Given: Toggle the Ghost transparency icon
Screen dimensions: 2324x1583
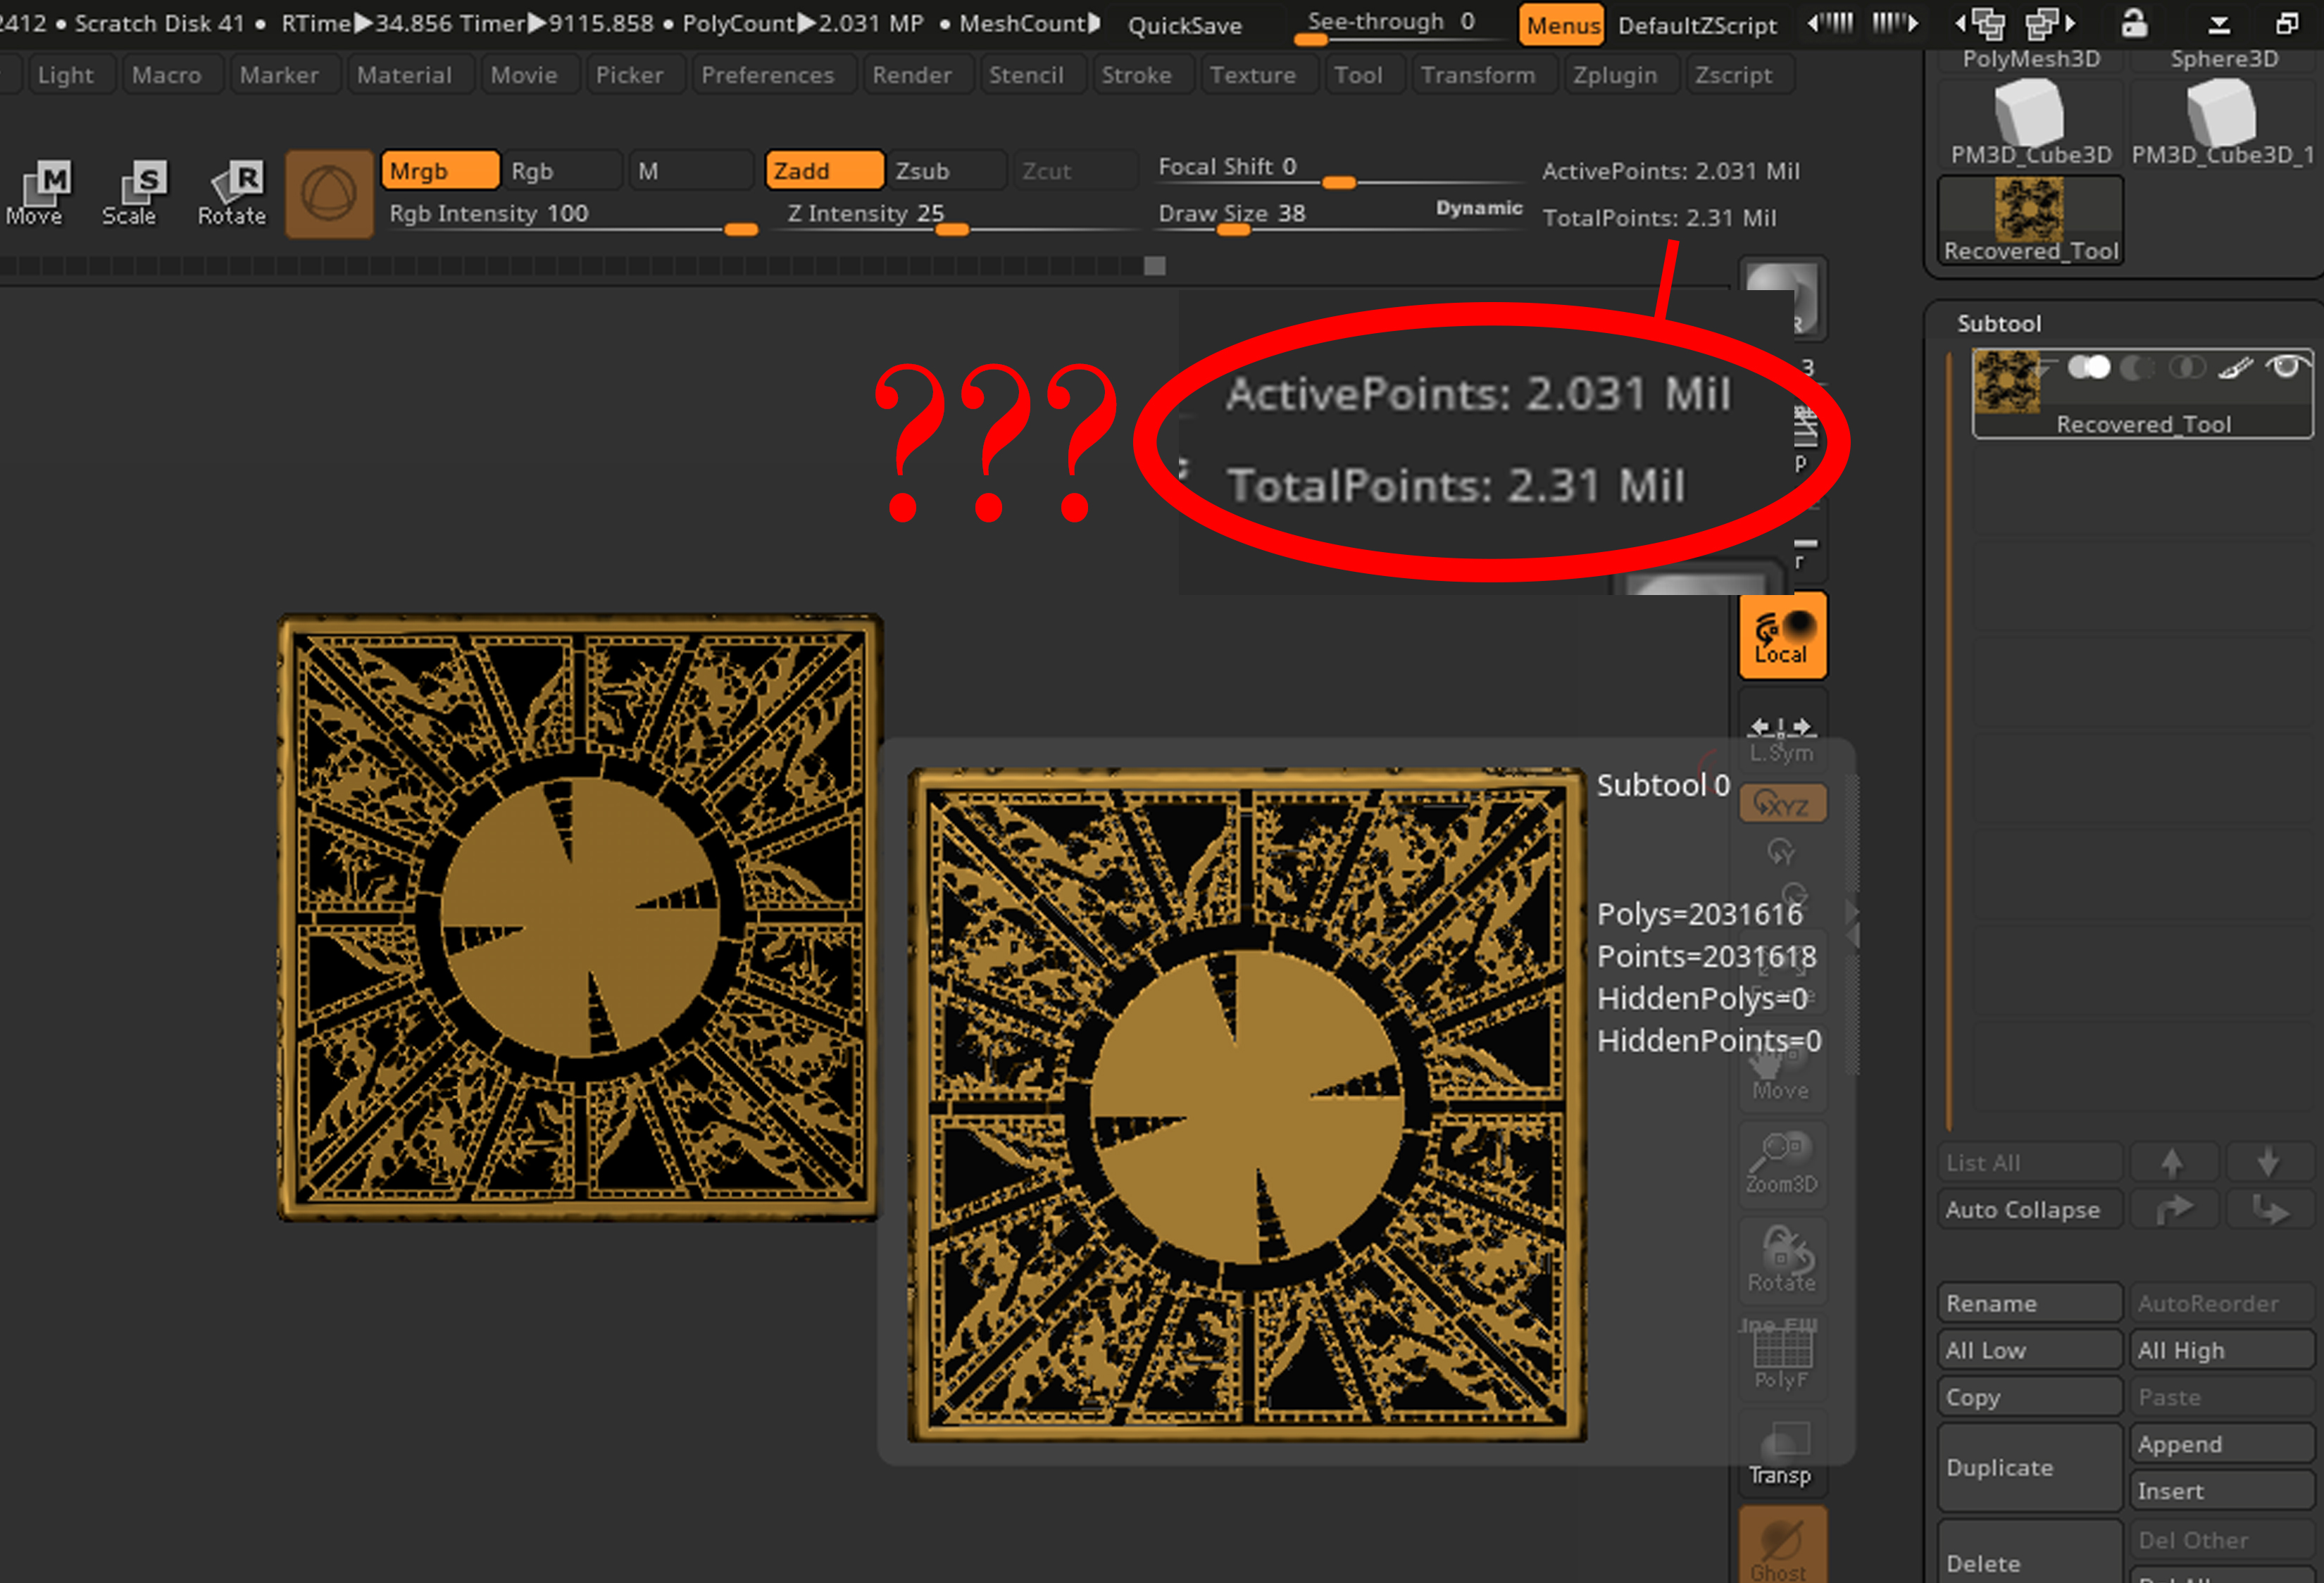Looking at the screenshot, I should 1782,1545.
